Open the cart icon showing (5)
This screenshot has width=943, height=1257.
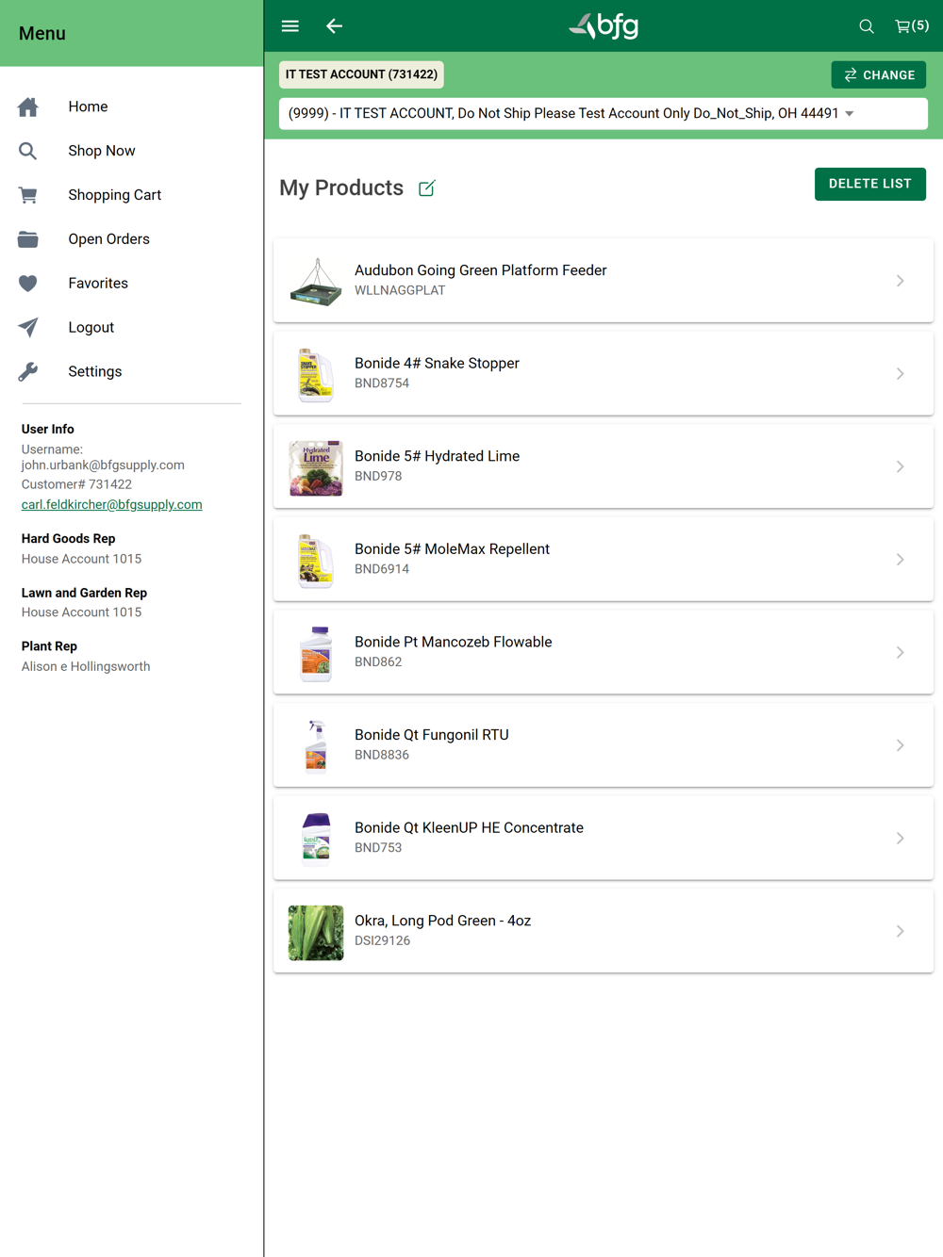(912, 26)
